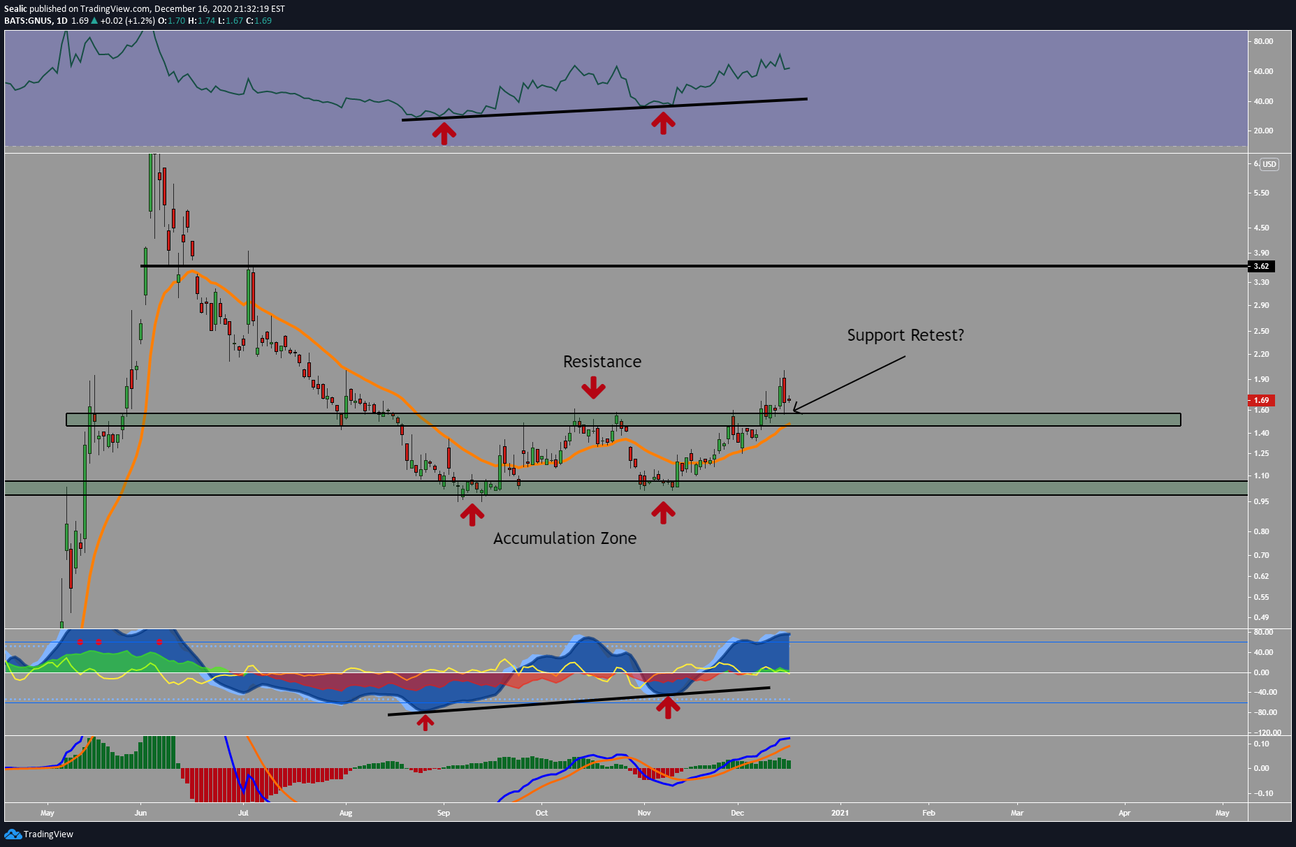Click the 1.10 label on price axis

click(1261, 476)
